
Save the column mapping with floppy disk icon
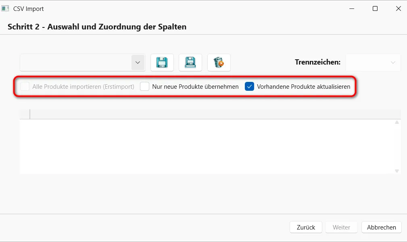click(x=162, y=63)
